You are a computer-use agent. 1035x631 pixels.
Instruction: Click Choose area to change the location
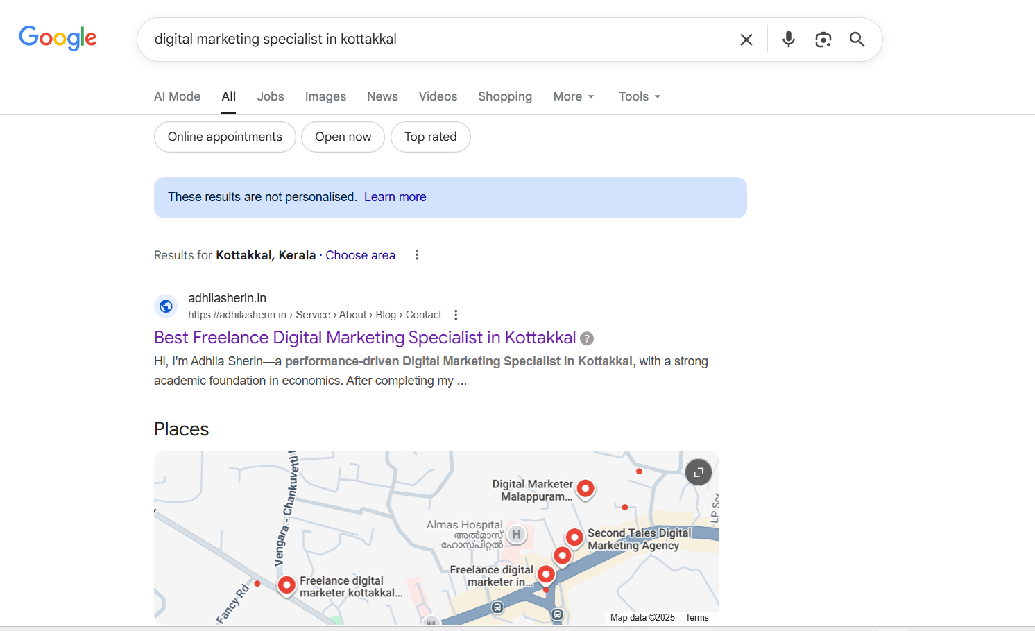360,254
